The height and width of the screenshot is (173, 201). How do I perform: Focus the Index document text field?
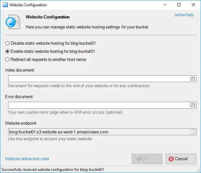click(x=97, y=79)
